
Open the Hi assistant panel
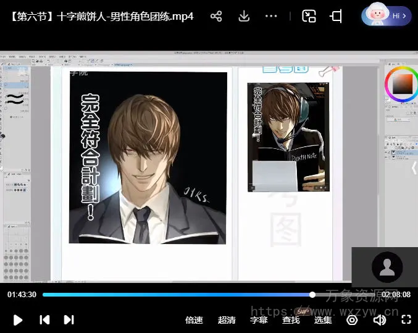tap(387, 15)
